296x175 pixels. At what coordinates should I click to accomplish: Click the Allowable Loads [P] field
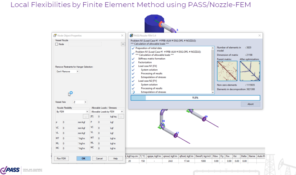click(104, 117)
